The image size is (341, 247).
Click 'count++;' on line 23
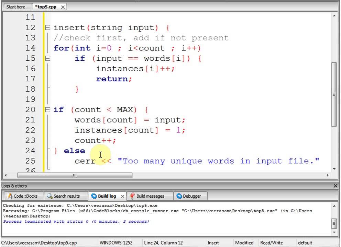[x=95, y=140]
